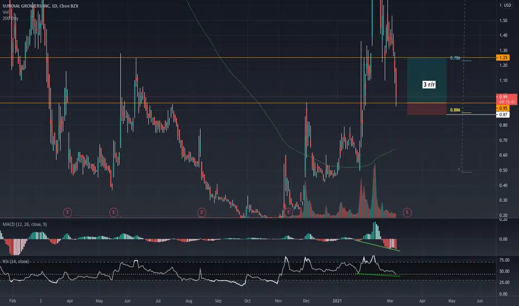Select the red stop-loss zone of long position

click(427, 109)
